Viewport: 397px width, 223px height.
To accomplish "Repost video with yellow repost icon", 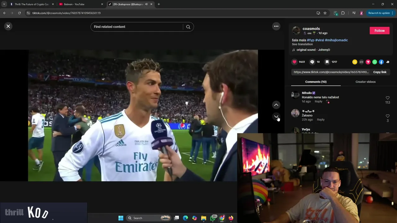I will 355,62.
